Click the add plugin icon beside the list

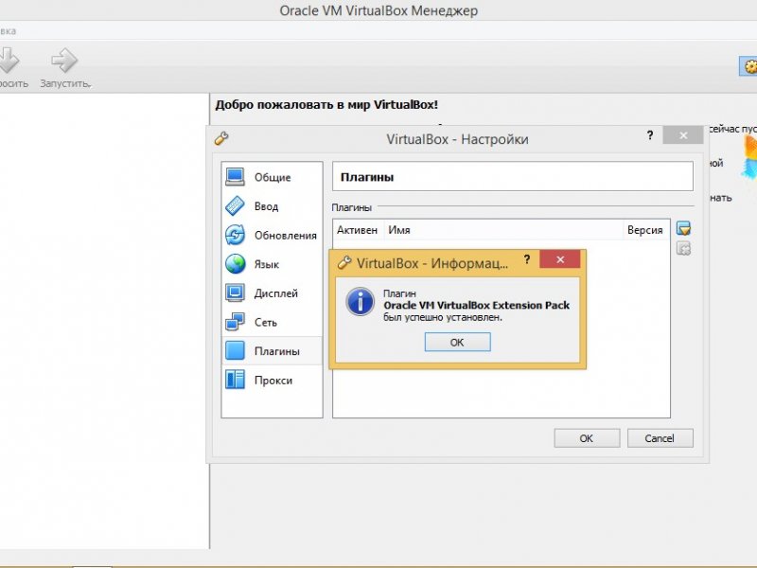pos(683,228)
